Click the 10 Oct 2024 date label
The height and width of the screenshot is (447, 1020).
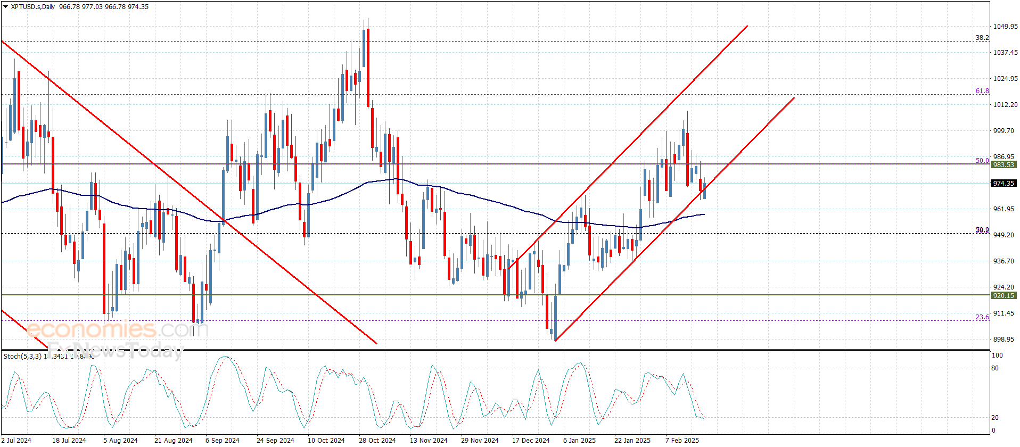pos(326,440)
